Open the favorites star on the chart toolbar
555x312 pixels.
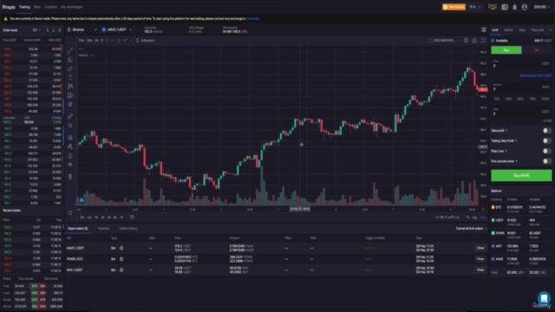(x=70, y=212)
